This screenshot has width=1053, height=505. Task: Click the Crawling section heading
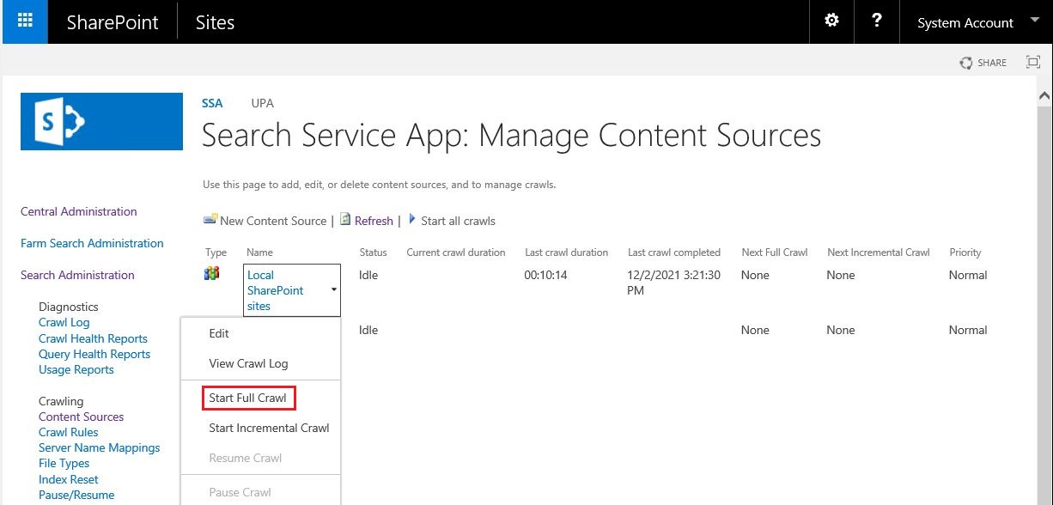(x=61, y=401)
